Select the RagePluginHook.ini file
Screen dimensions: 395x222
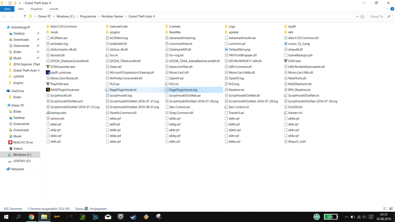point(123,90)
